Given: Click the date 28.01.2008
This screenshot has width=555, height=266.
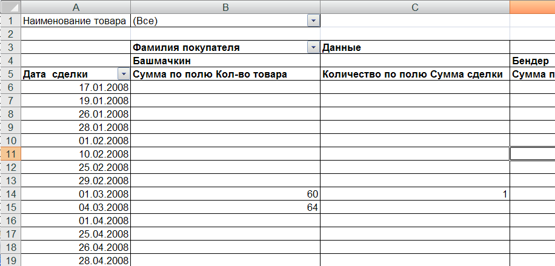Looking at the screenshot, I should pos(76,127).
